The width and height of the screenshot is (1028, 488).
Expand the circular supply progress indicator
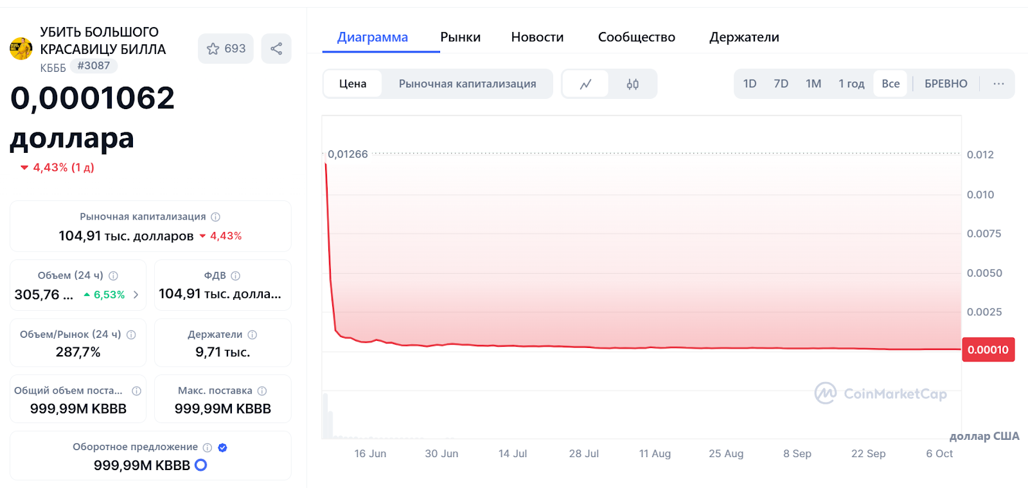(201, 465)
